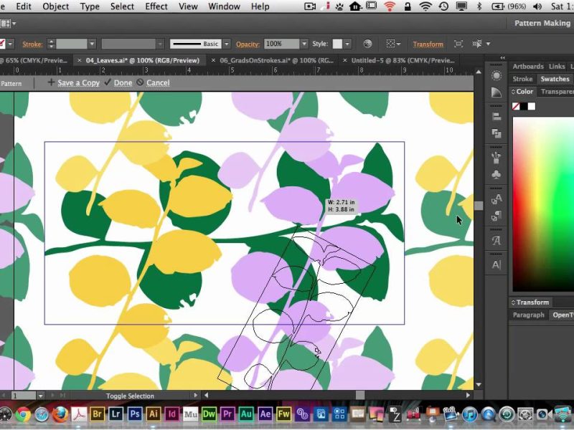The width and height of the screenshot is (574, 430).
Task: Open the Align panel icon
Action: (x=497, y=117)
